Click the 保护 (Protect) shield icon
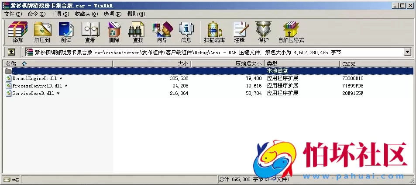 click(263, 29)
